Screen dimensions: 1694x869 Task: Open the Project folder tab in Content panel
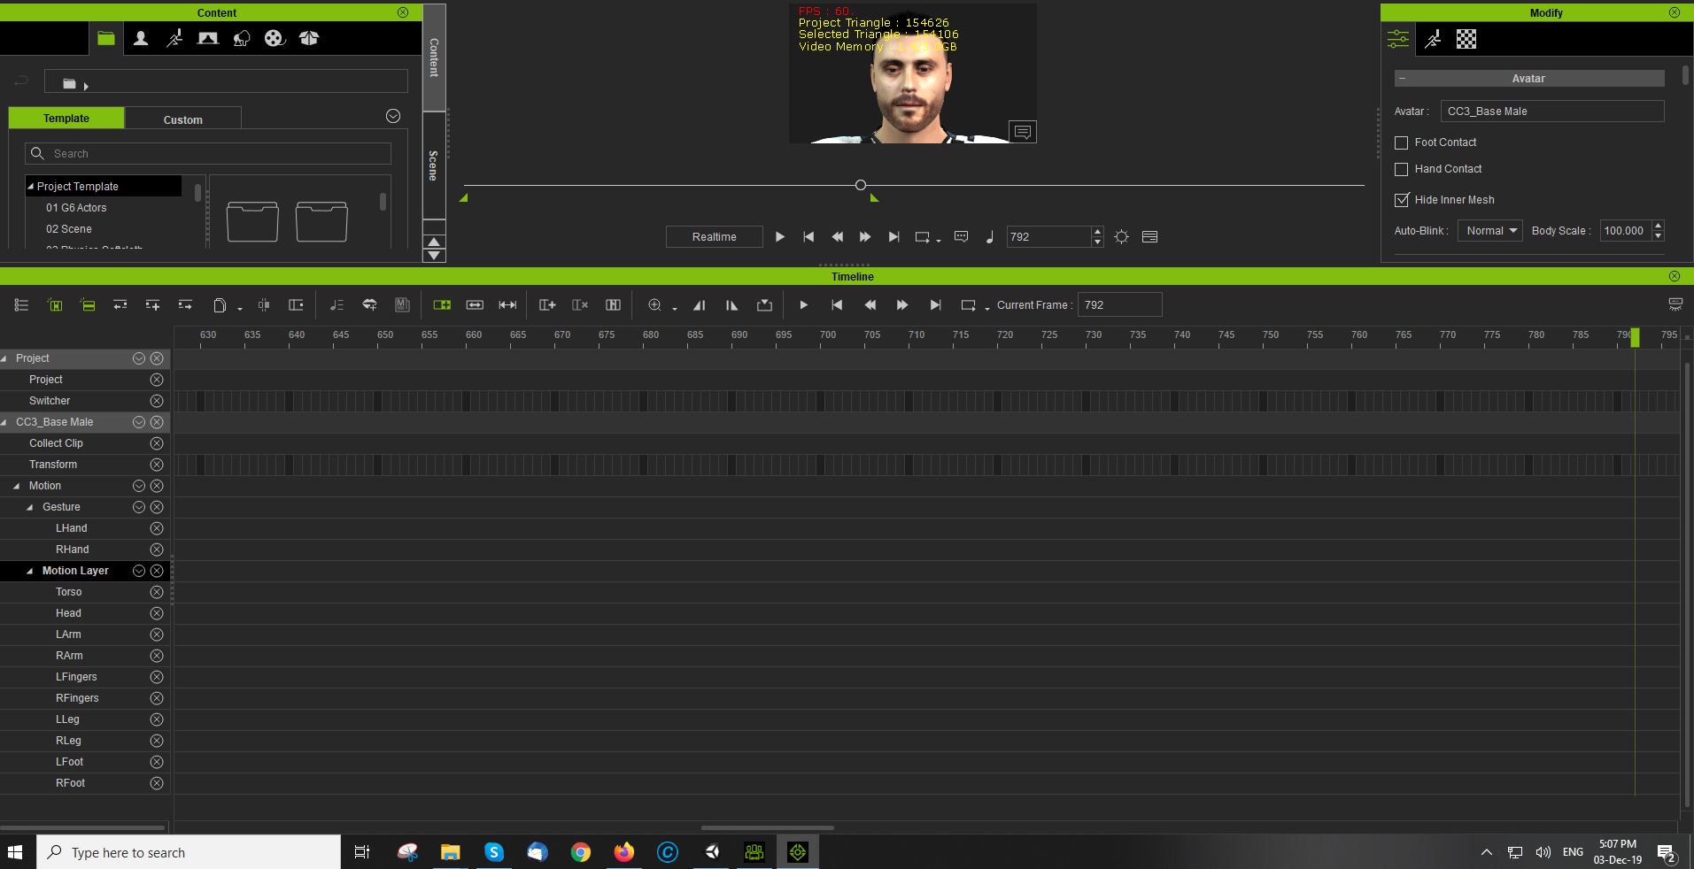[106, 39]
